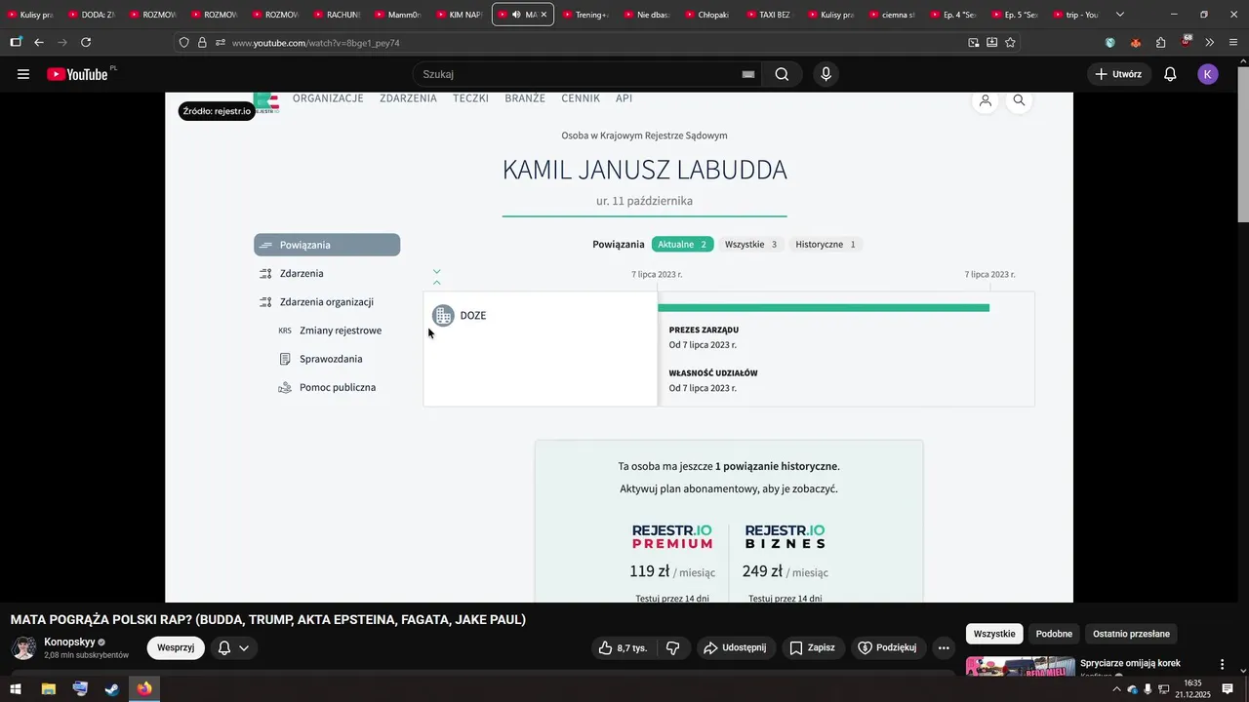Go back with the browser back arrow
Screen dimensions: 1249x702
(39, 42)
